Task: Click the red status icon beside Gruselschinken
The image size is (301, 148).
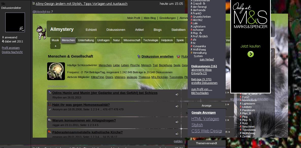Action: tap(191, 17)
